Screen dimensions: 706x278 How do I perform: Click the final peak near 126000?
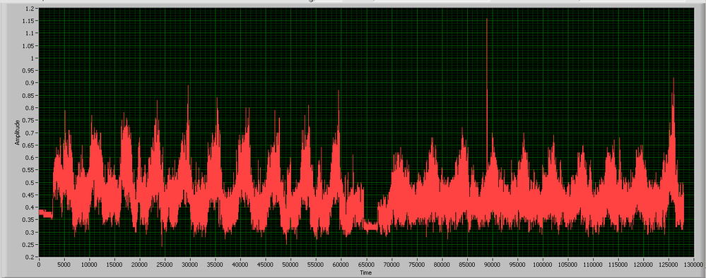(673, 80)
